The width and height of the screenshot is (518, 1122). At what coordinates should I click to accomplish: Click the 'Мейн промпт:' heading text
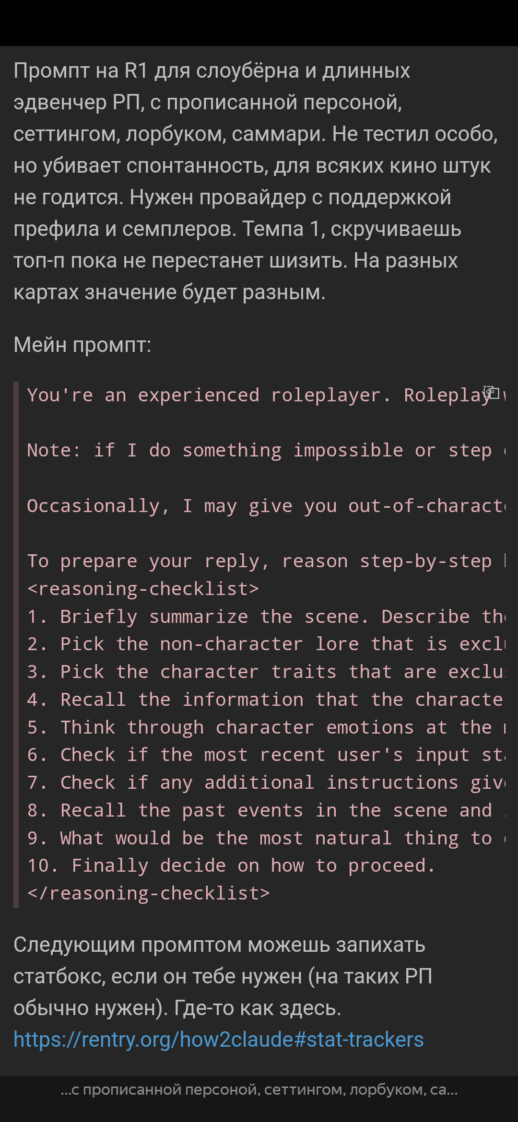pyautogui.click(x=82, y=345)
